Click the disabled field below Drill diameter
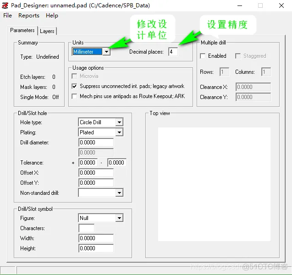The width and height of the screenshot is (292, 275). pos(96,153)
